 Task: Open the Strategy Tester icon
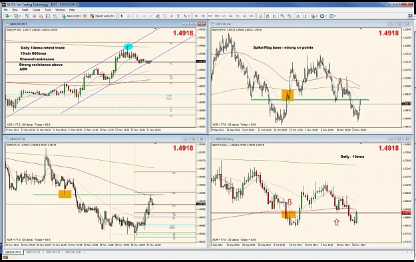click(x=55, y=16)
